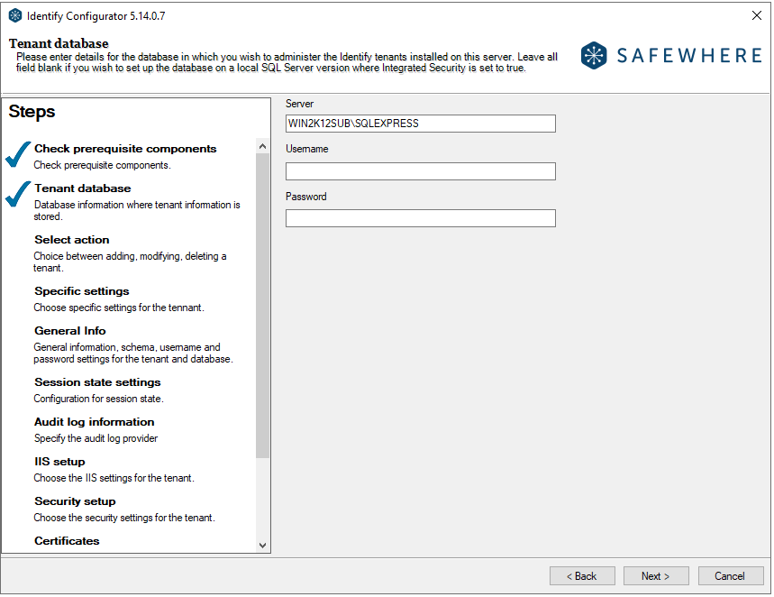
Task: Click the Steps panel heading
Action: (32, 112)
